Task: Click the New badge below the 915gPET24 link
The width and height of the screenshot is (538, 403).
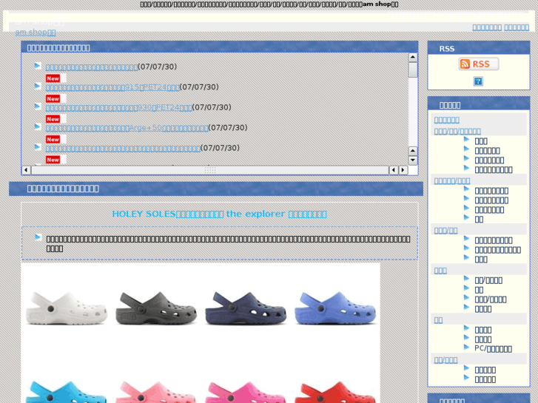Action: click(53, 99)
